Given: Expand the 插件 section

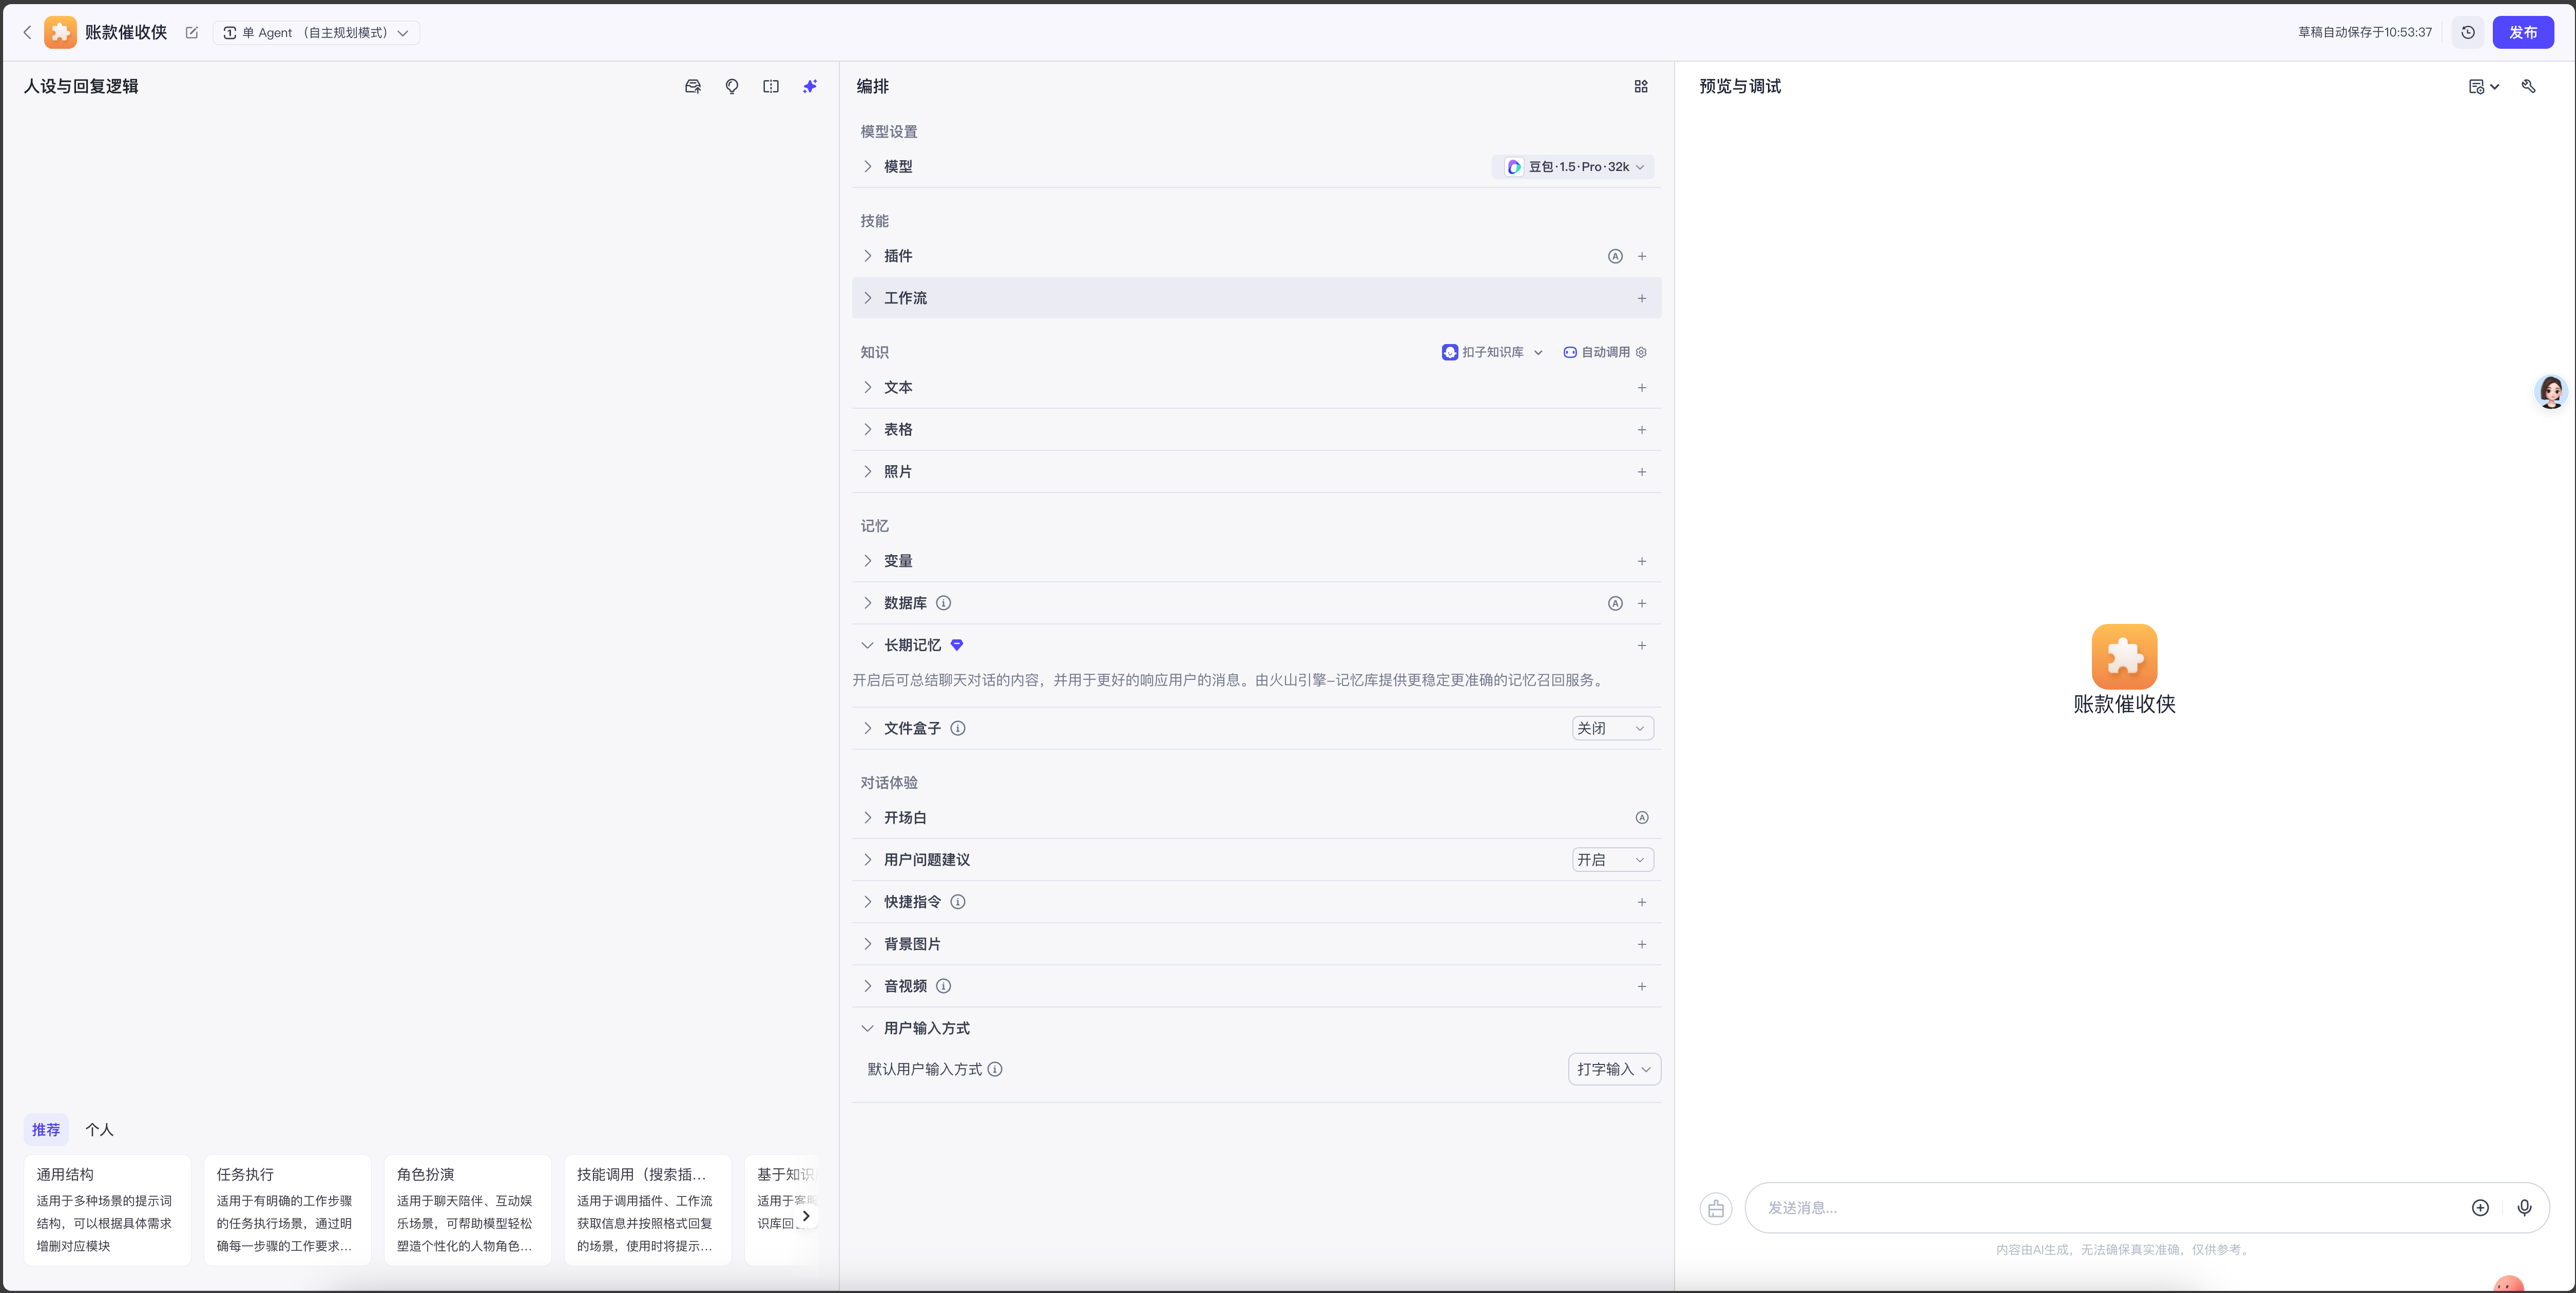Looking at the screenshot, I should click(x=867, y=256).
